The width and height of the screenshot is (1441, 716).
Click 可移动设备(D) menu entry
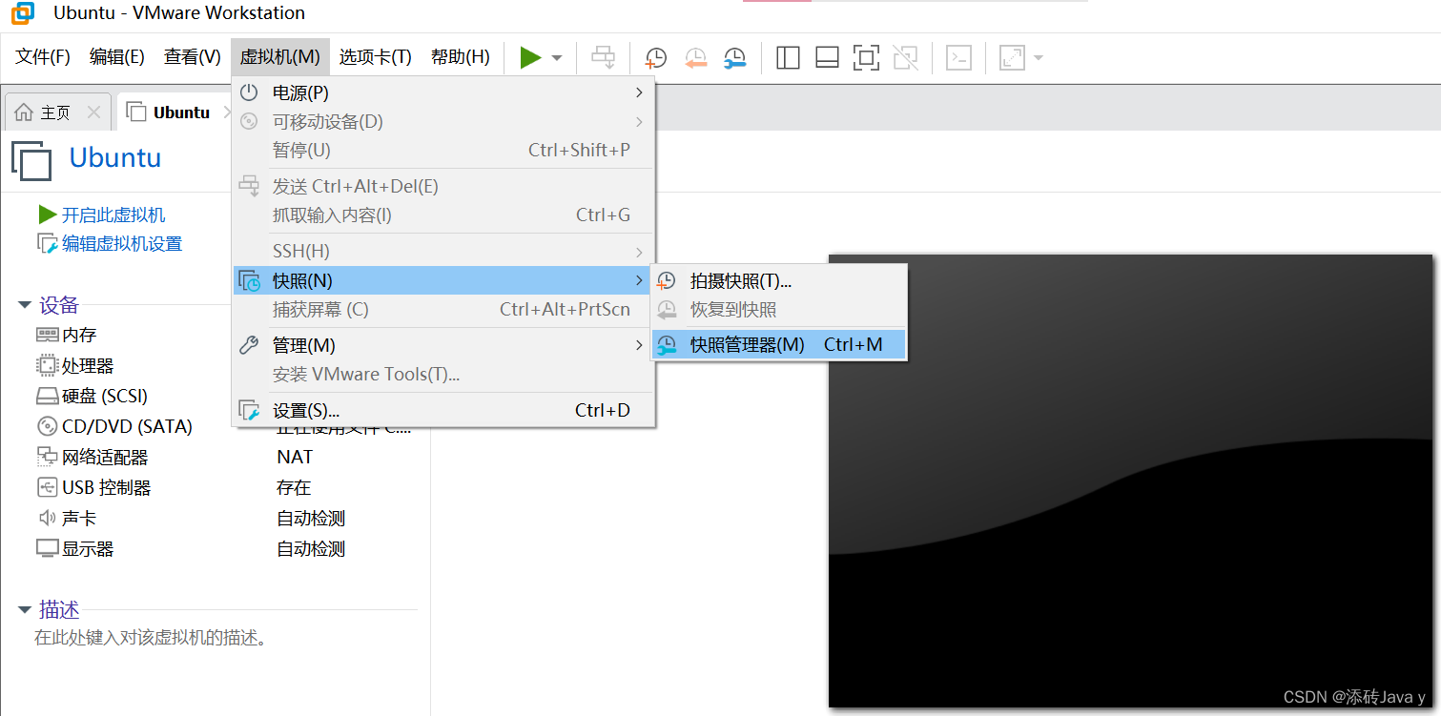(443, 122)
